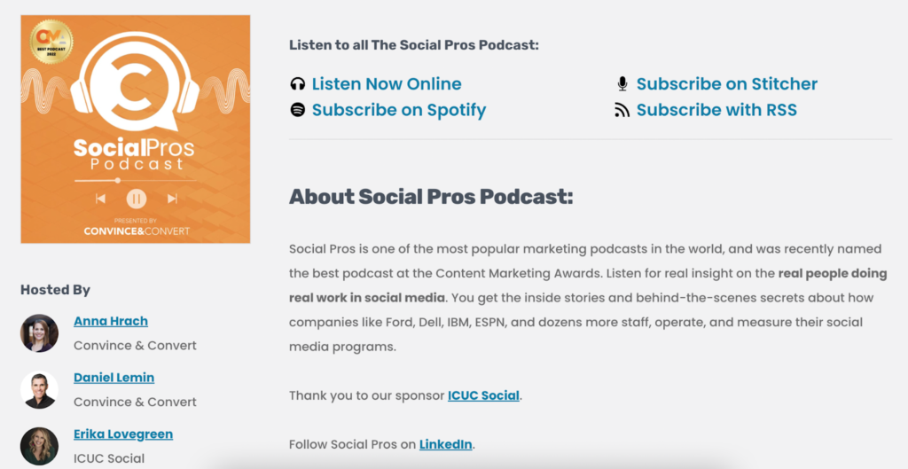Click the RSS feed icon

pyautogui.click(x=622, y=110)
